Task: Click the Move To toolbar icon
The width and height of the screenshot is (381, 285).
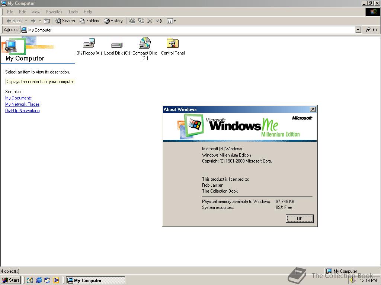Action: click(x=132, y=21)
